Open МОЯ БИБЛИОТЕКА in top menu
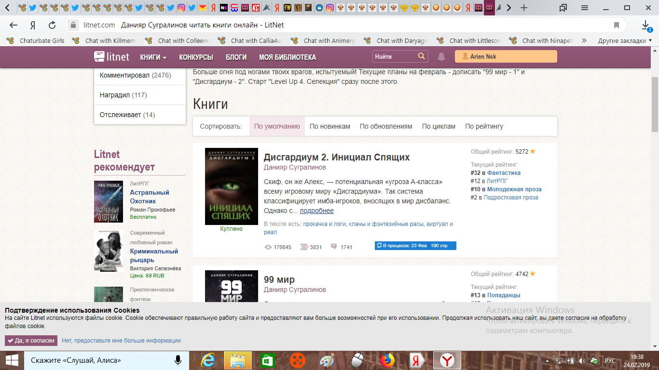The height and width of the screenshot is (370, 659). coord(288,57)
